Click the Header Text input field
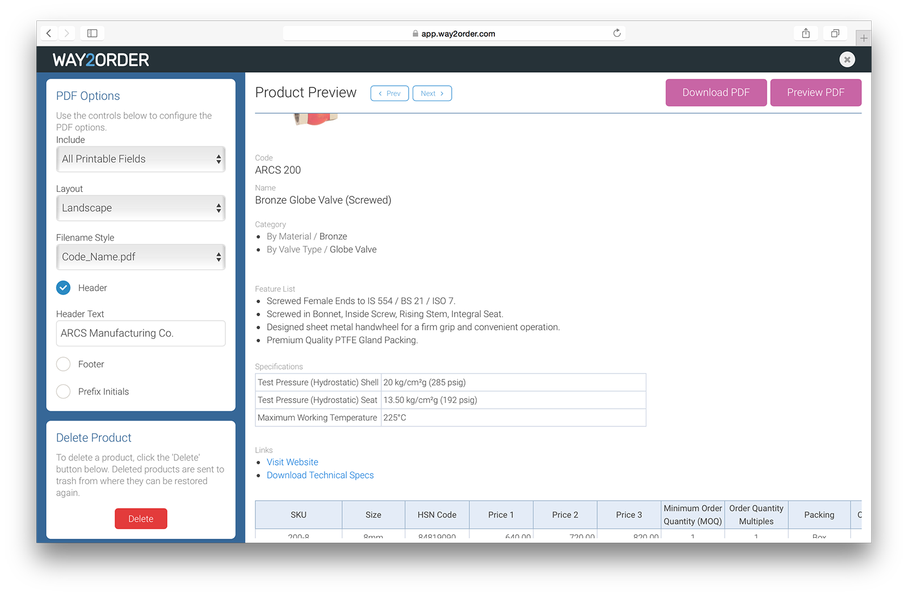908x595 pixels. point(141,333)
